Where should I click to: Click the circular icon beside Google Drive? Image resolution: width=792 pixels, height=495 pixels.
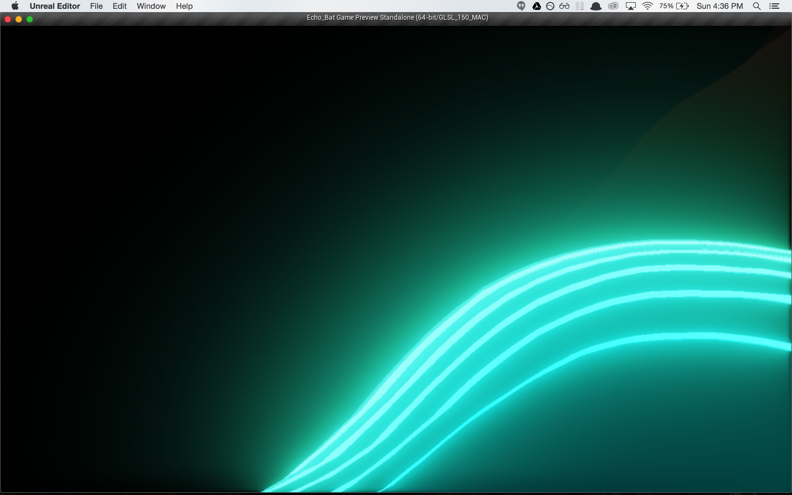click(x=550, y=6)
